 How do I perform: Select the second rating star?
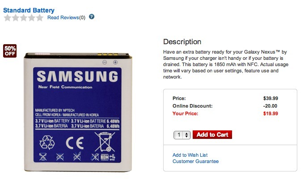15,18
